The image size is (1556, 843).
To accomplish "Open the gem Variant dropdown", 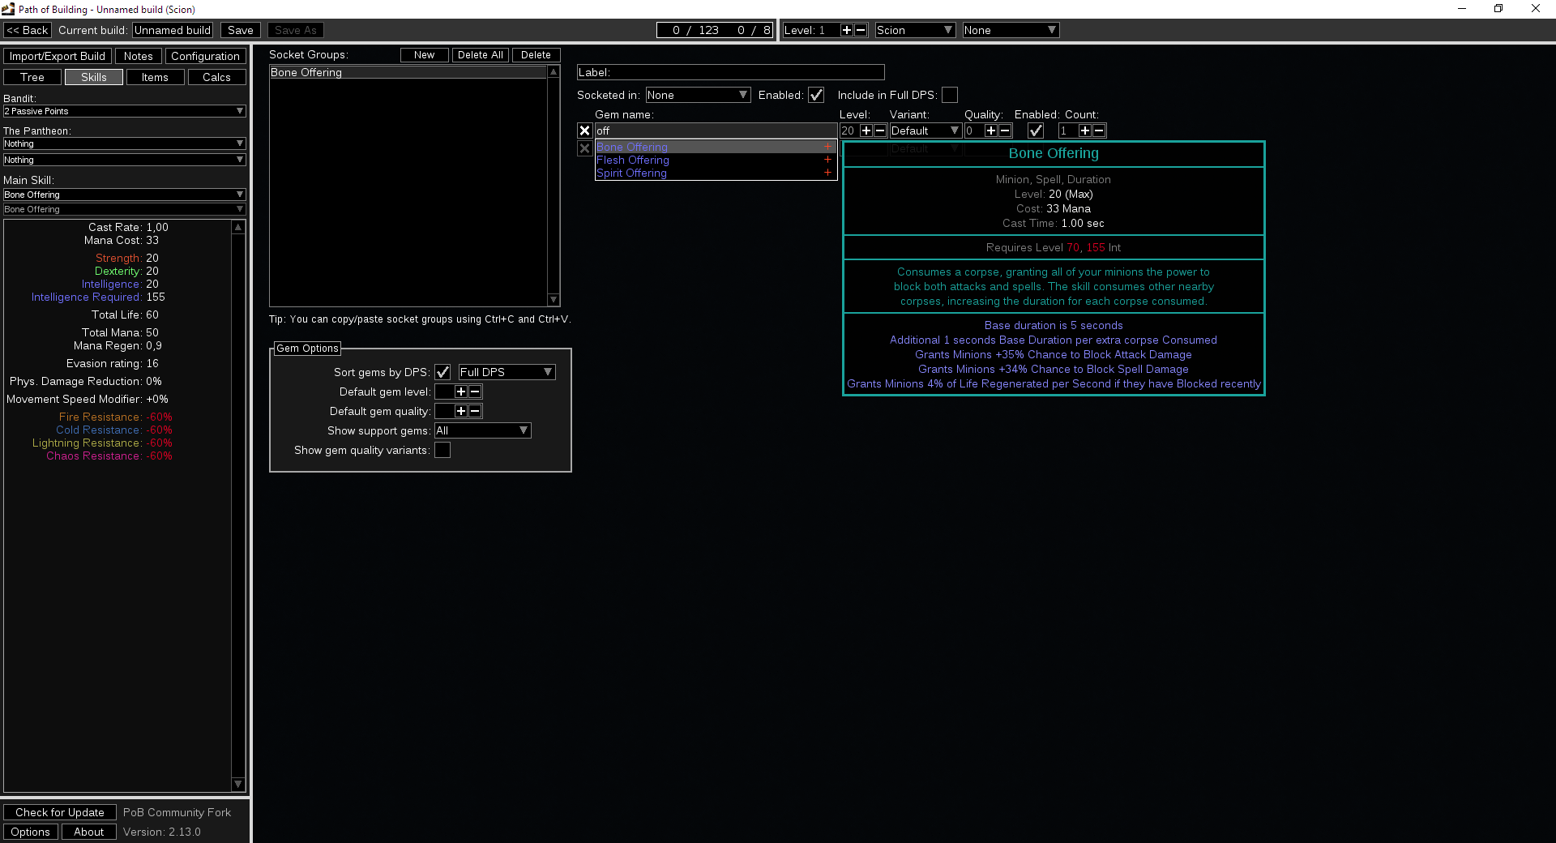I will (x=925, y=131).
